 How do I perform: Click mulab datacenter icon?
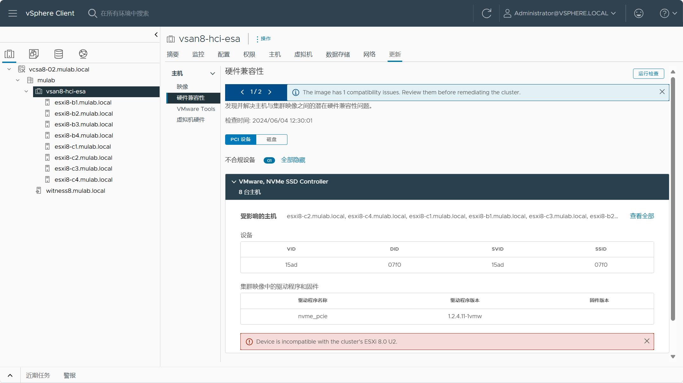(x=30, y=80)
